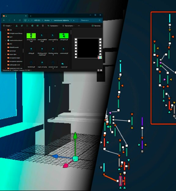Select the sittingbad.gif thumbnail
This screenshot has width=176, height=191.
64,36
